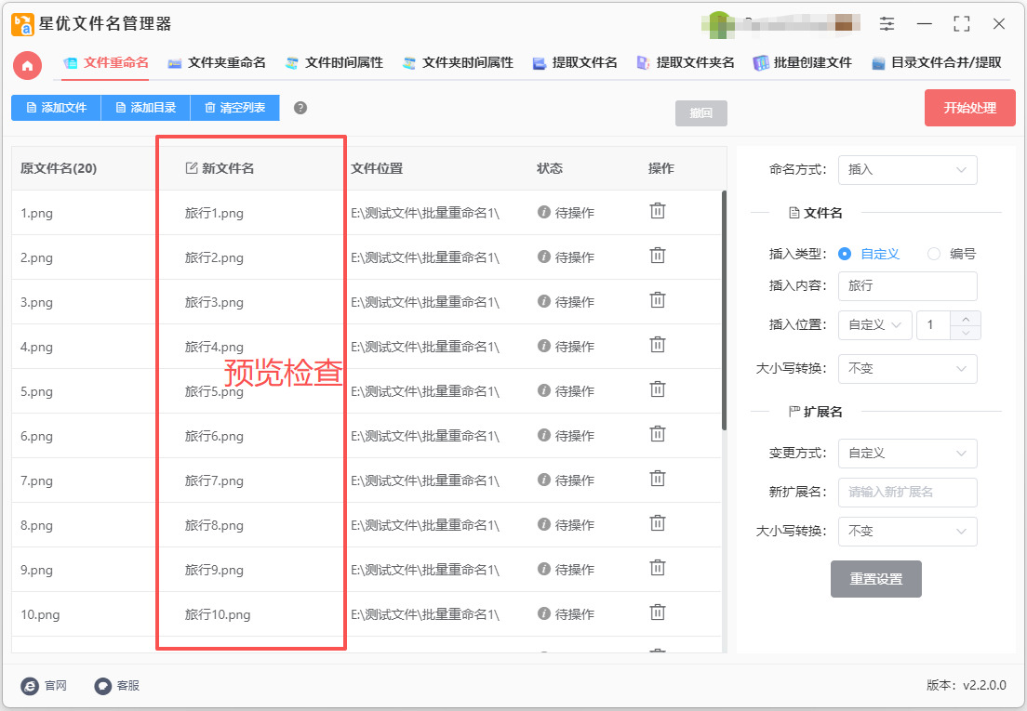This screenshot has height=711, width=1027.
Task: Remove 10.png using its trash icon
Action: pos(657,612)
